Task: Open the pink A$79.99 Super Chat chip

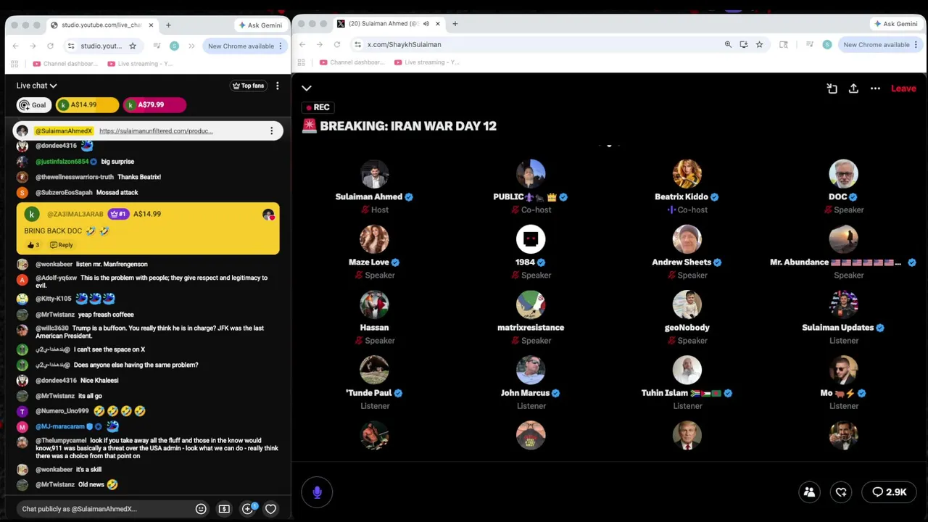Action: pyautogui.click(x=154, y=105)
